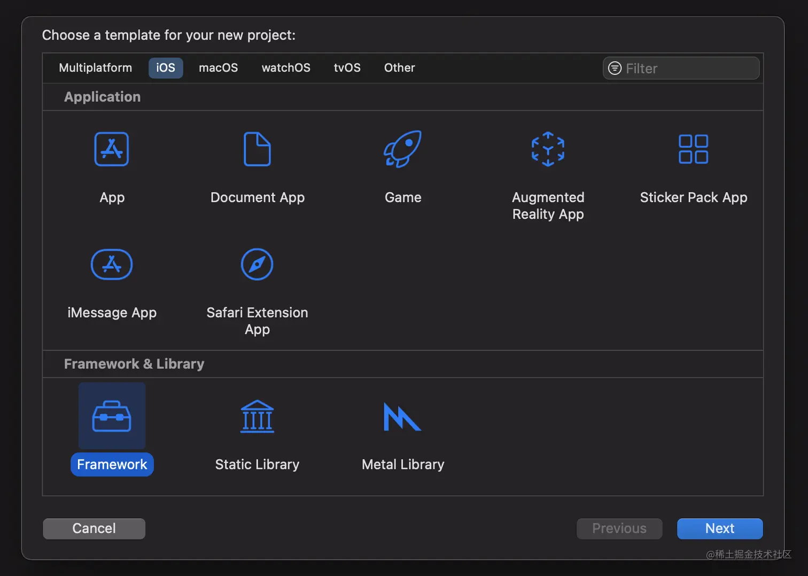Click the "Document App" label
The width and height of the screenshot is (808, 576).
258,197
